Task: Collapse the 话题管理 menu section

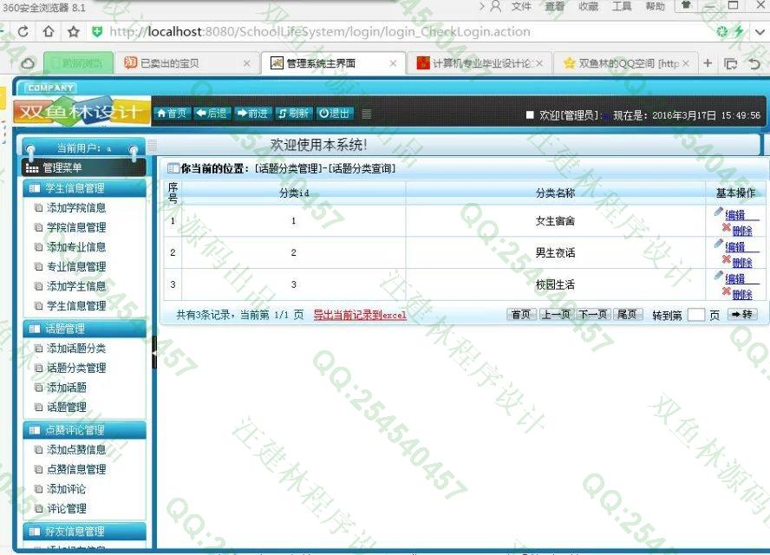Action: [x=84, y=329]
